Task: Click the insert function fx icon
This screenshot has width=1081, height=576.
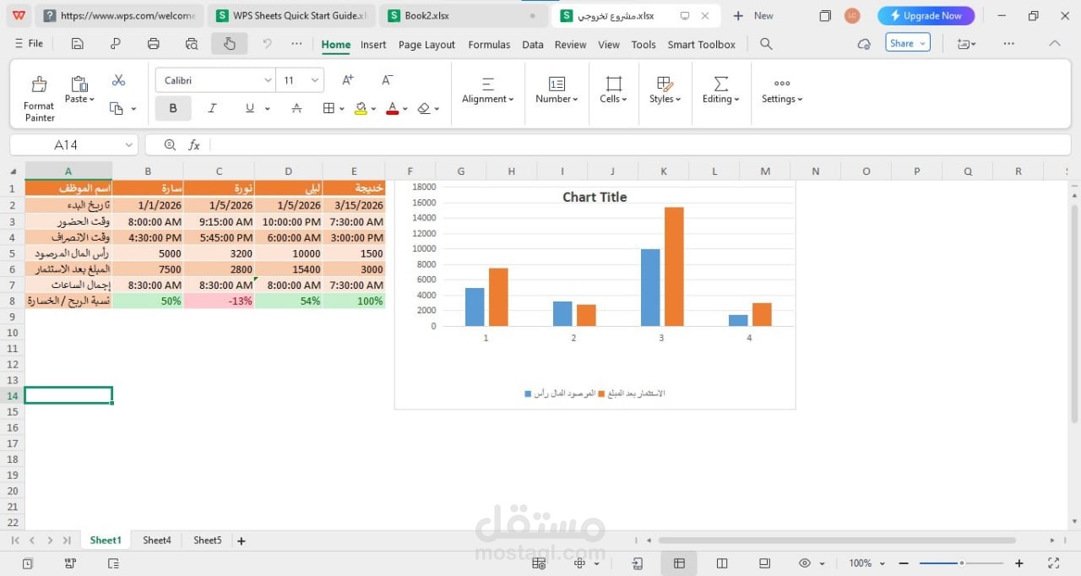Action: click(x=194, y=145)
